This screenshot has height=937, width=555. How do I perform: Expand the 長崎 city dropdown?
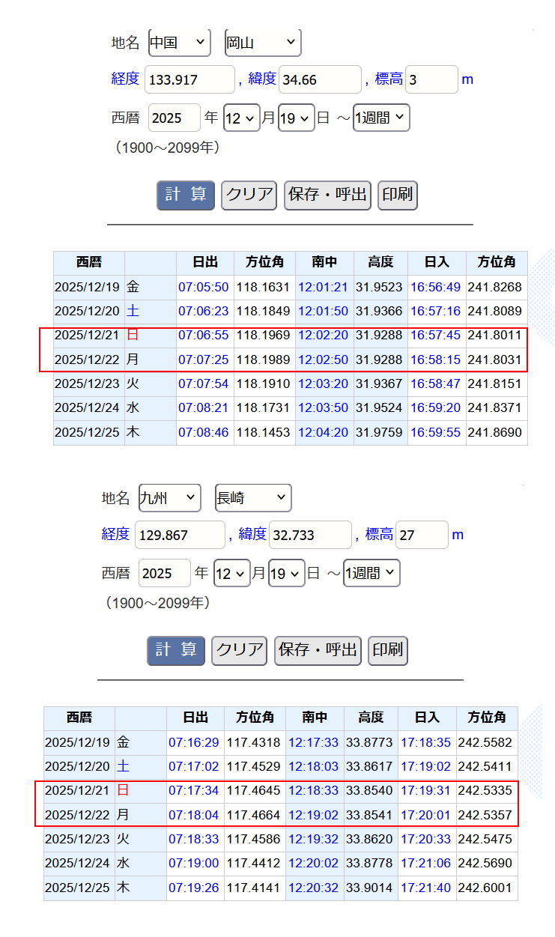[x=252, y=497]
